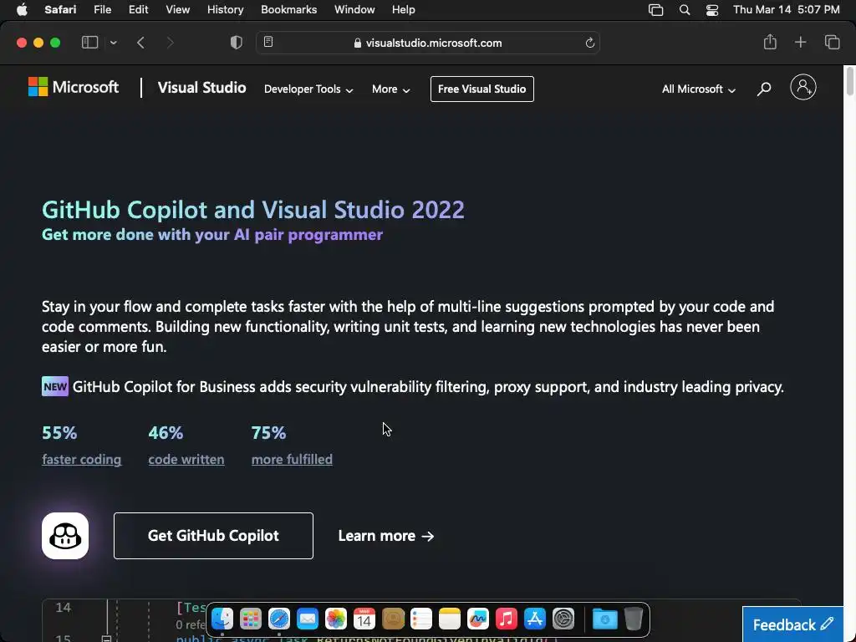Open the Apple menu
Viewport: 856px width, 642px height.
pyautogui.click(x=22, y=10)
